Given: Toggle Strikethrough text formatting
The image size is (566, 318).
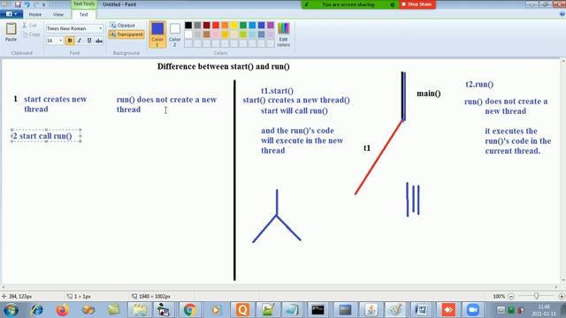Looking at the screenshot, I should (x=99, y=41).
